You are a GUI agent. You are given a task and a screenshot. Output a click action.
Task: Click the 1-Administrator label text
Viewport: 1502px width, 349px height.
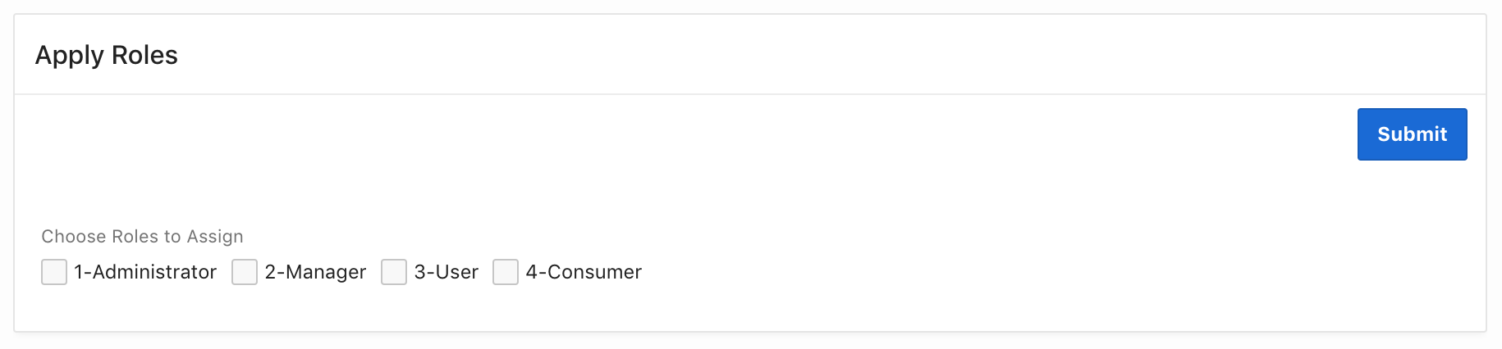(x=145, y=272)
